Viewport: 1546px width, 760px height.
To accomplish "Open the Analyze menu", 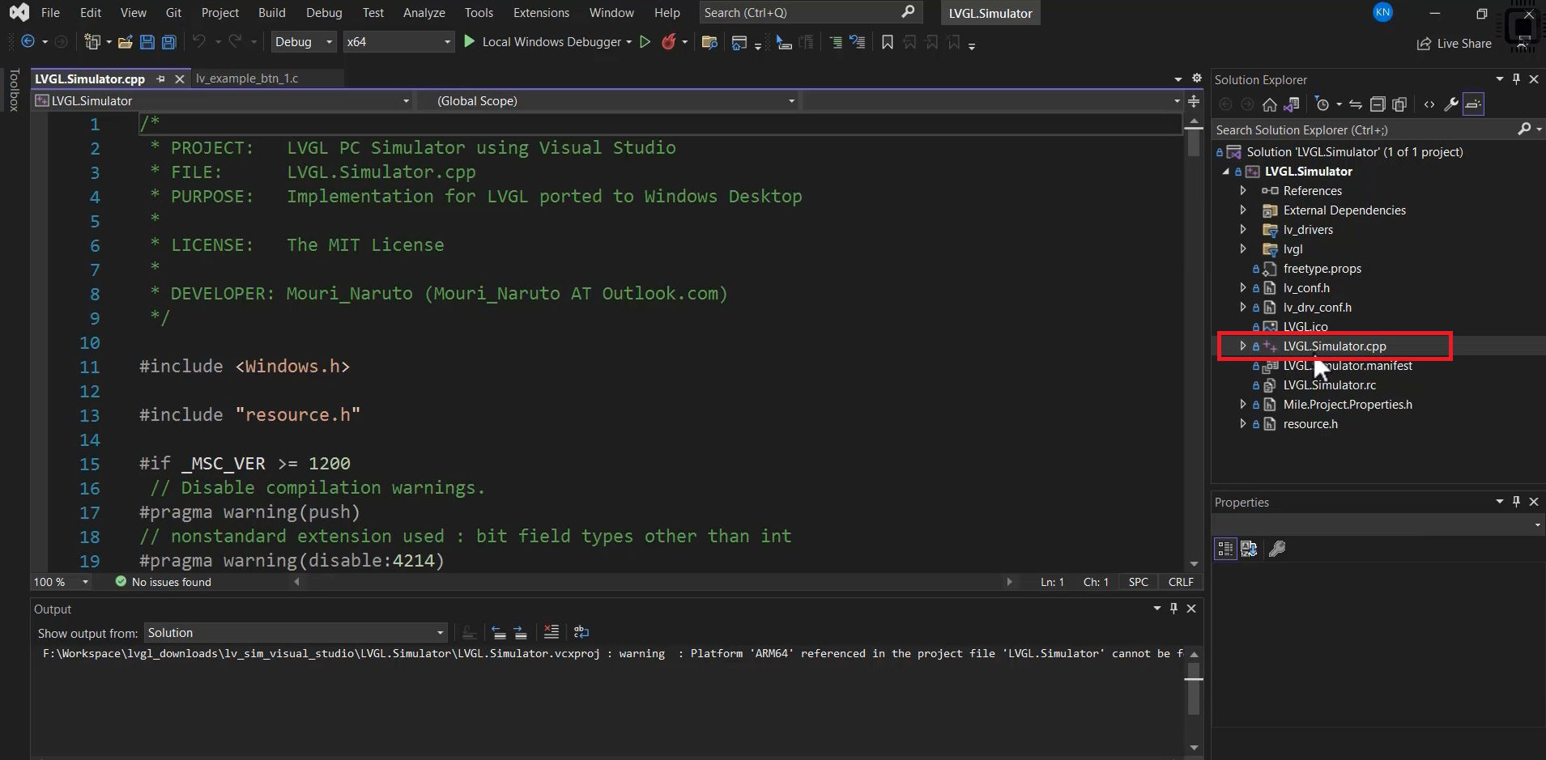I will click(x=424, y=13).
